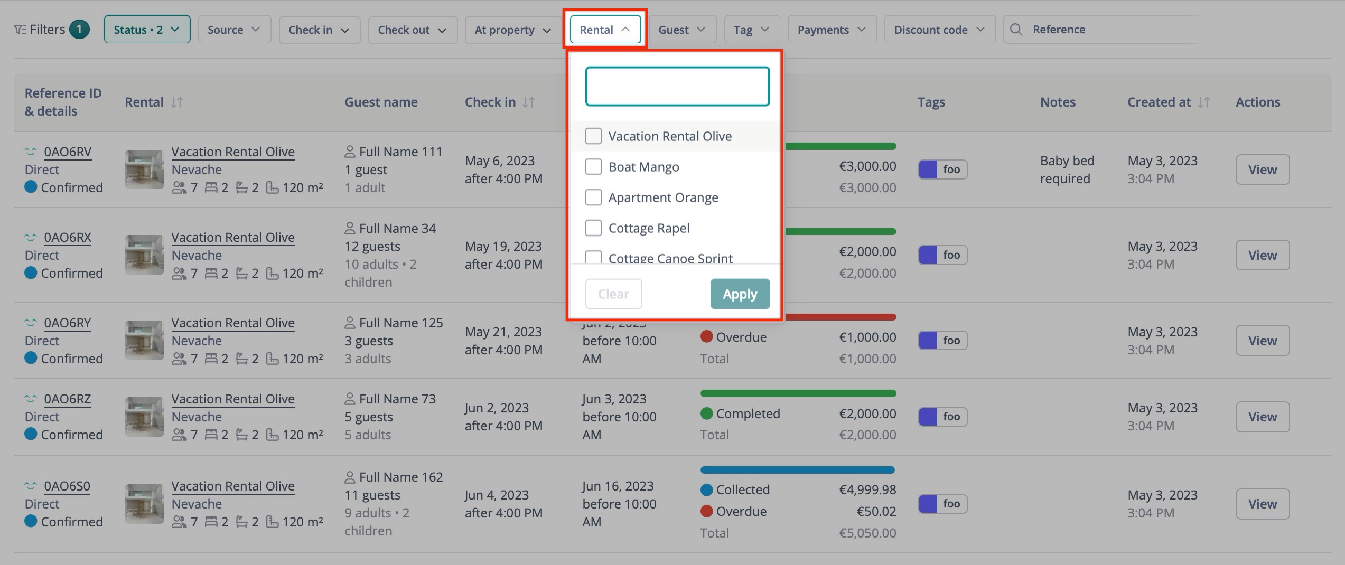Click the Filters funnel icon
The height and width of the screenshot is (565, 1345).
20,29
